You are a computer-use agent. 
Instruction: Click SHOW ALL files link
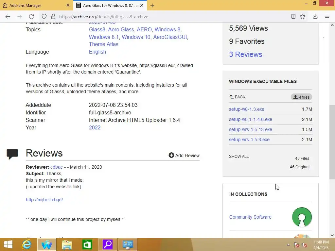(x=239, y=157)
